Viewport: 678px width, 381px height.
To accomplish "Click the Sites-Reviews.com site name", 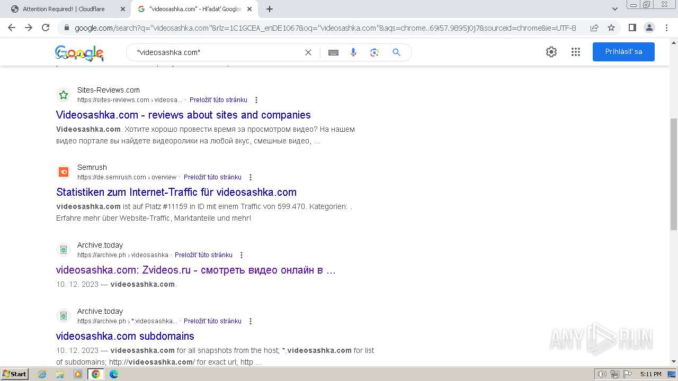I will pos(109,90).
